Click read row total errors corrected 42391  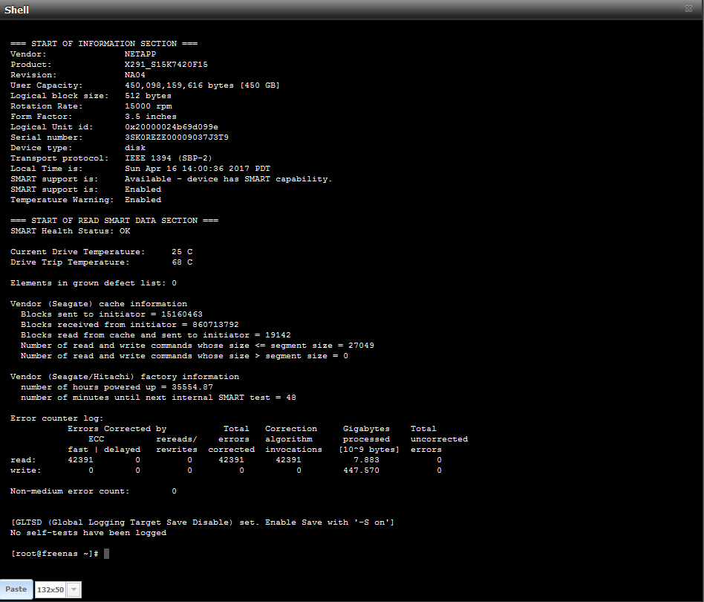[x=231, y=459]
